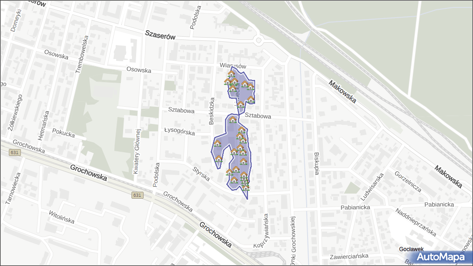Select the westernmost house marker near Beskidzka

click(217, 143)
